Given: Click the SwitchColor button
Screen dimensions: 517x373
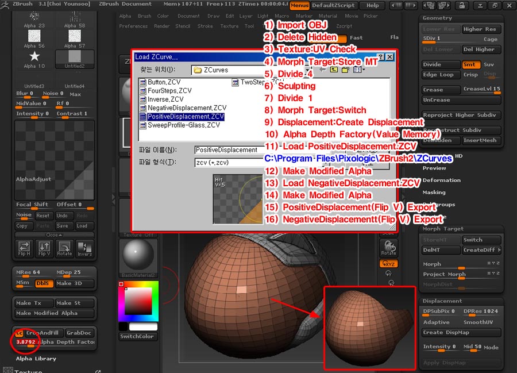Looking at the screenshot, I should 138,336.
